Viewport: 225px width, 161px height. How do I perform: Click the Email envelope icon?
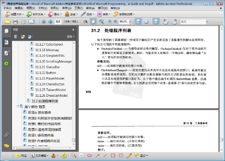pos(31,22)
